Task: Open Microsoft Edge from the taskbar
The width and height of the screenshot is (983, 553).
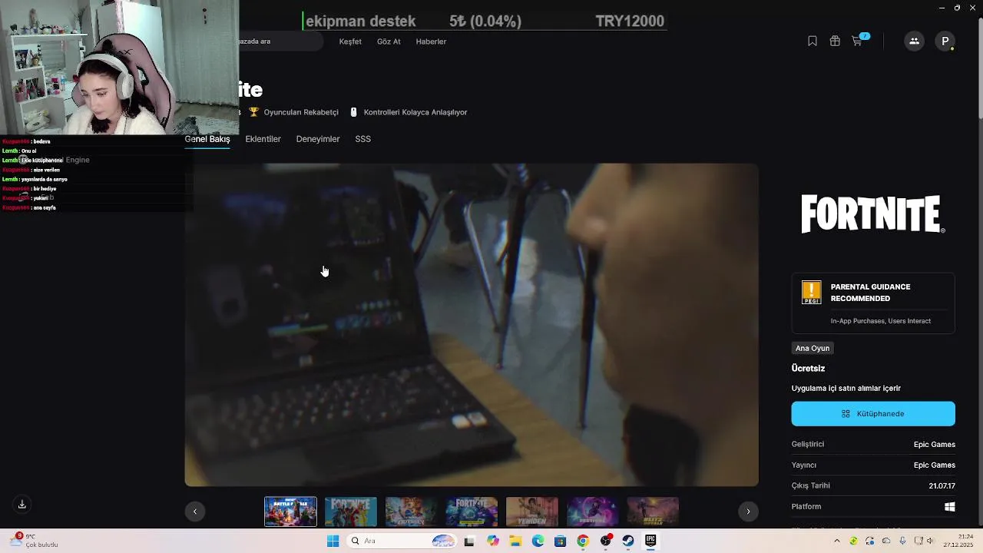Action: point(538,541)
